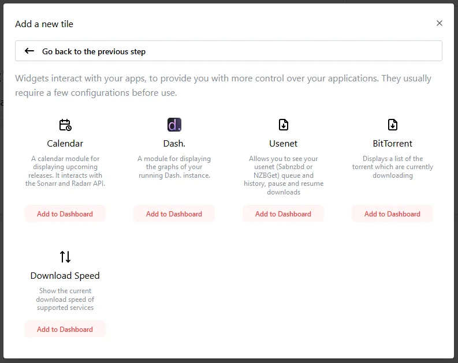Click the purple Dash. logo icon
The image size is (458, 363).
tap(174, 125)
